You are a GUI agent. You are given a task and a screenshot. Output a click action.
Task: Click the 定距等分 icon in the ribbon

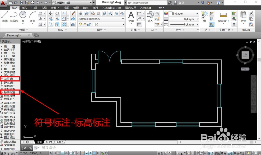(x=223, y=15)
